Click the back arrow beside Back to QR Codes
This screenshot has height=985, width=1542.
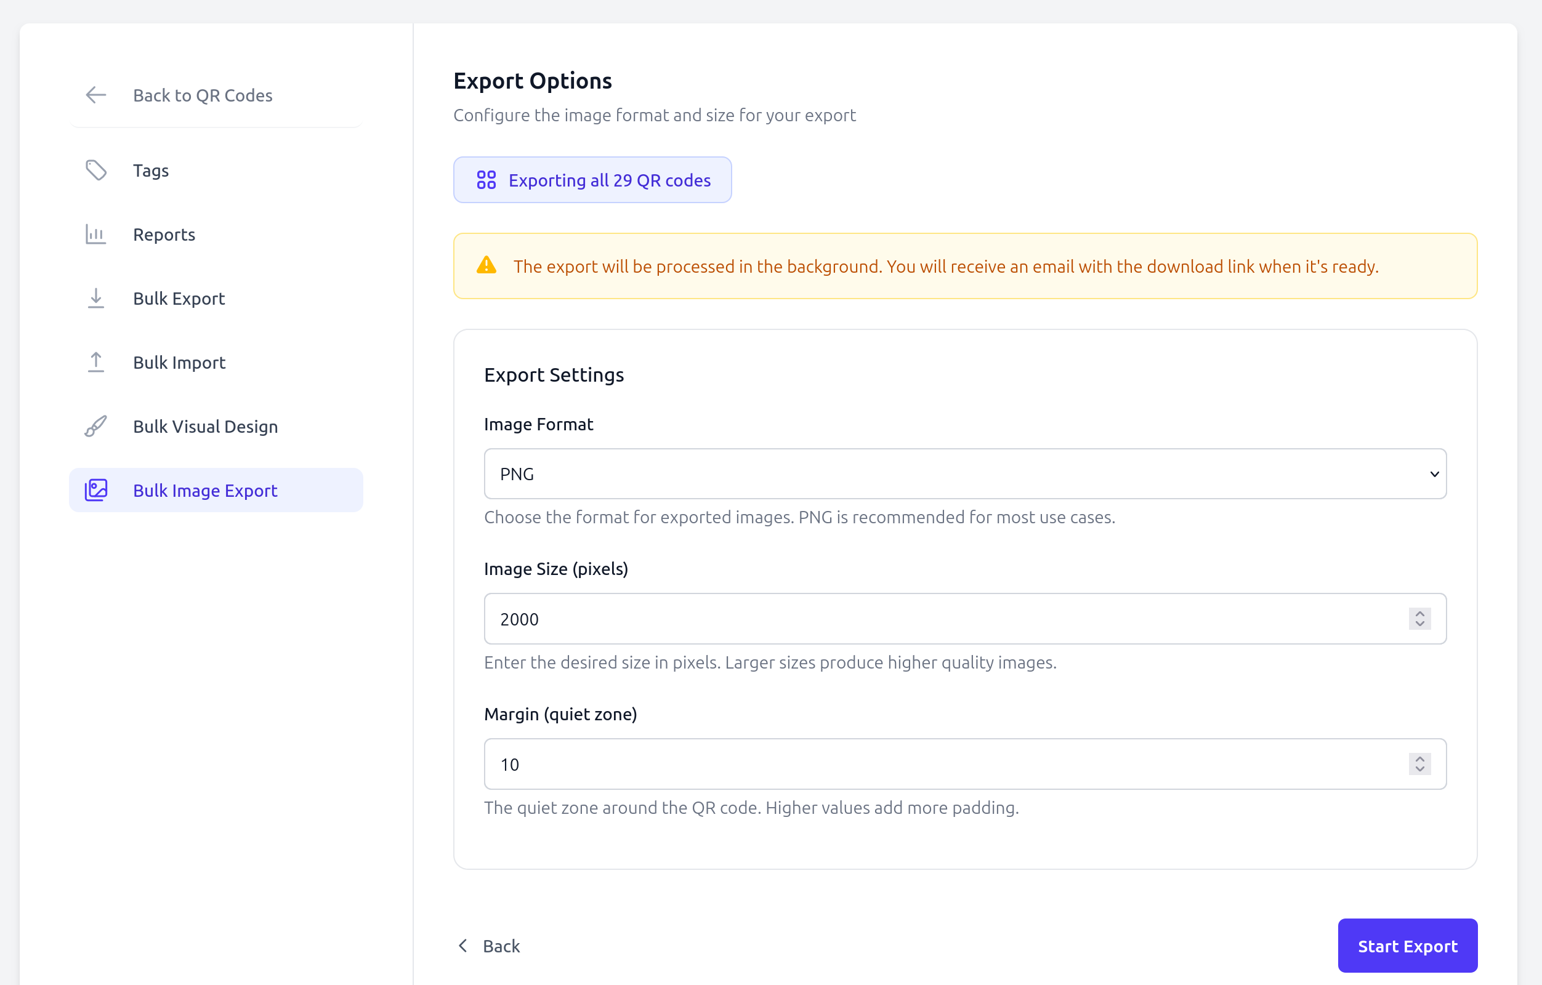(95, 95)
